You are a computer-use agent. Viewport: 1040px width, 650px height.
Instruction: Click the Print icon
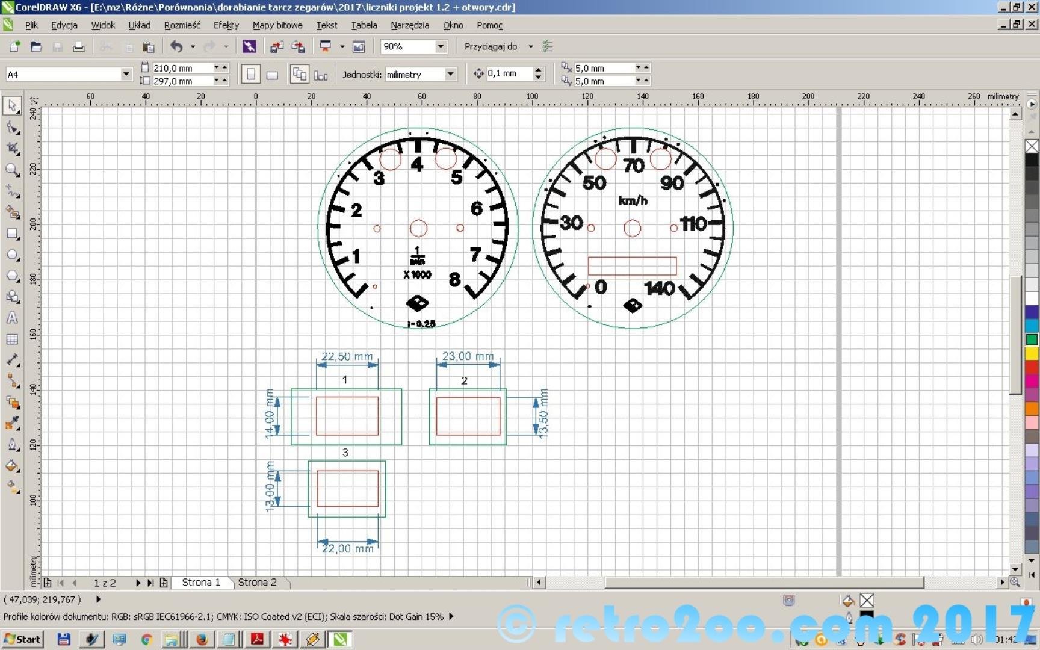[78, 47]
